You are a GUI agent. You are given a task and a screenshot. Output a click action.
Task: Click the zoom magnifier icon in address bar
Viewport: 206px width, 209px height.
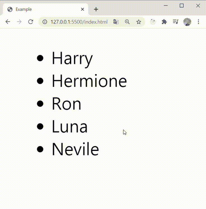tap(127, 22)
